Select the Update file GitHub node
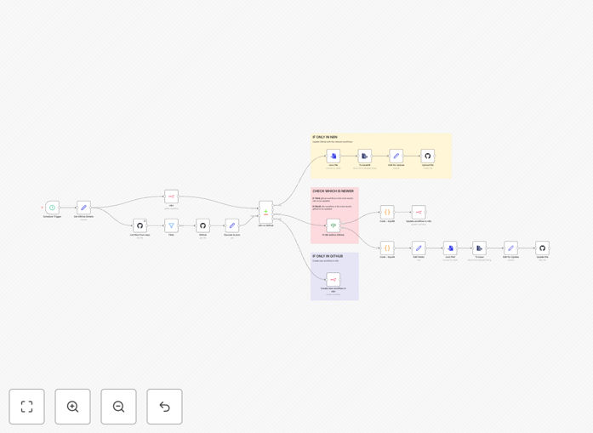 (542, 248)
